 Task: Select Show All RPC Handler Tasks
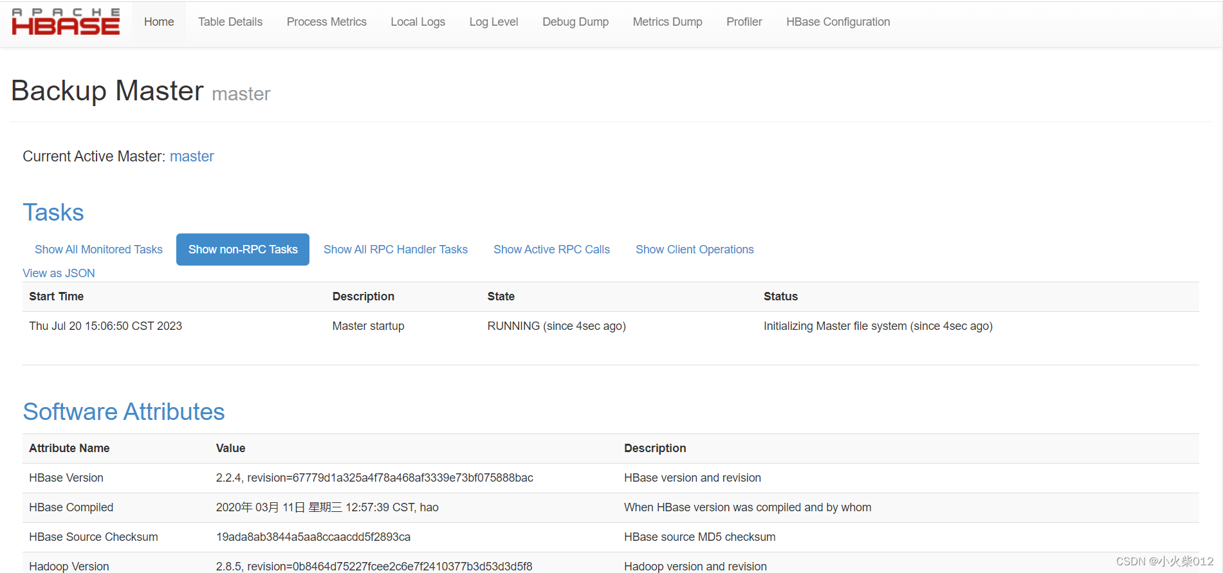396,250
